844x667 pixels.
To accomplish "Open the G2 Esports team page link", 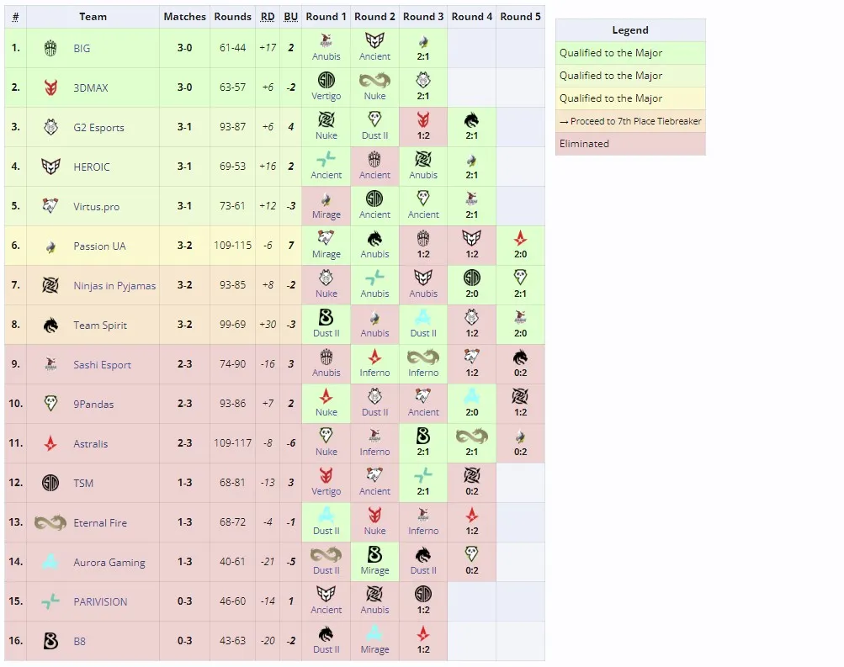I will 99,128.
